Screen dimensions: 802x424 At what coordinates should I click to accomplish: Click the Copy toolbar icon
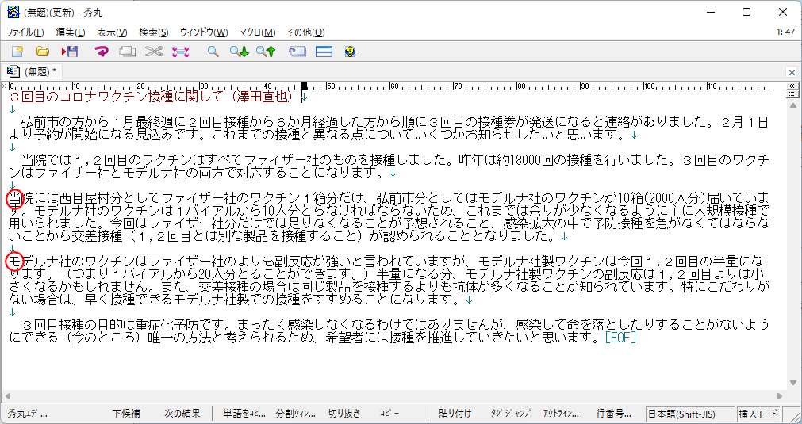(128, 52)
